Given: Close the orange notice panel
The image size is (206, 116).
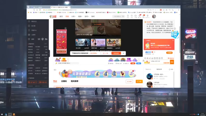Looking at the screenshot, I should 173,40.
